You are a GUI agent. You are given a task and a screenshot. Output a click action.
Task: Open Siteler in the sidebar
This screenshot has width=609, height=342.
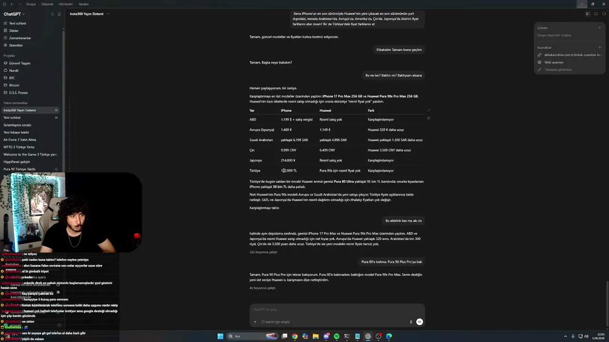click(31, 30)
